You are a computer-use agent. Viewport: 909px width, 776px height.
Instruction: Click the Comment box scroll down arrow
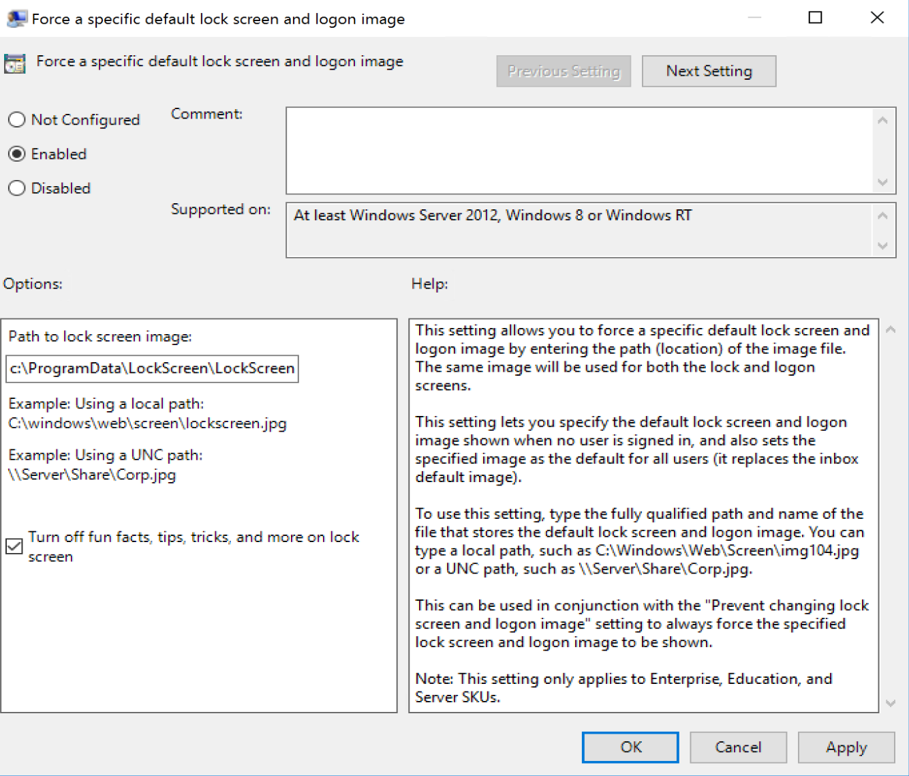pos(882,182)
